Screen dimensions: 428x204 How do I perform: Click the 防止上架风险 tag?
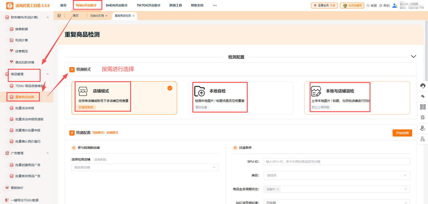point(321,107)
